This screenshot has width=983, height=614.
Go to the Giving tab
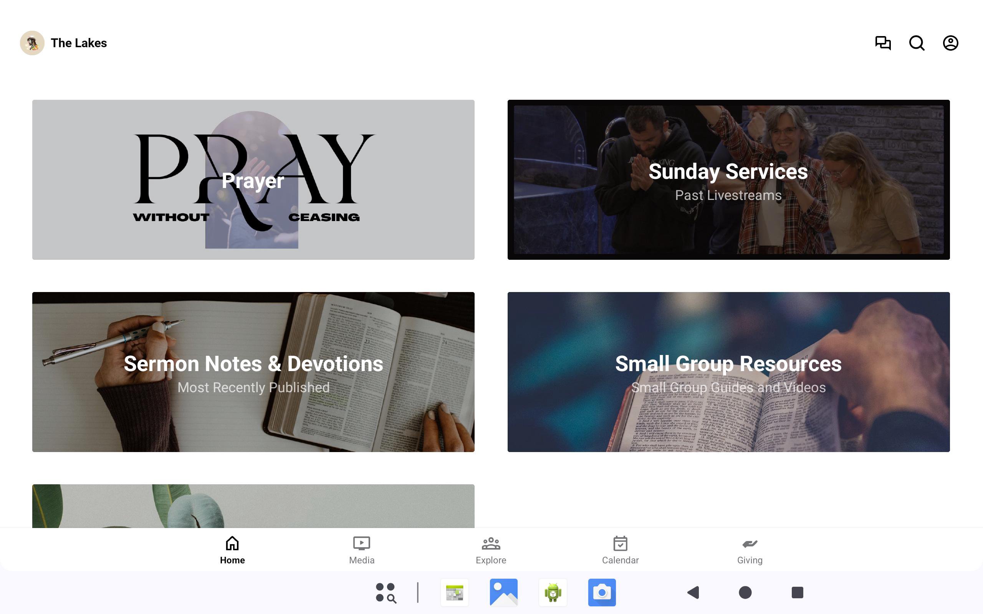(750, 550)
